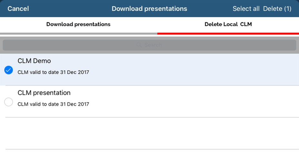Uncheck the blue CLM Demo checkmark
This screenshot has height=154, width=299.
(x=9, y=70)
